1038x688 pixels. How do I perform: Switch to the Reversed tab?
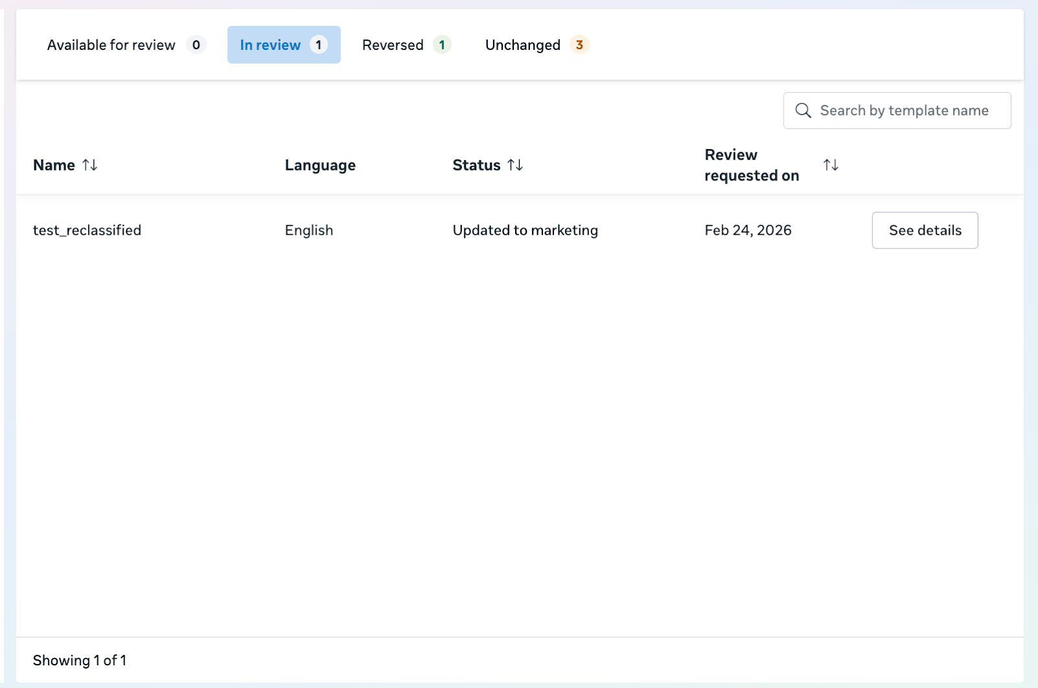point(392,45)
